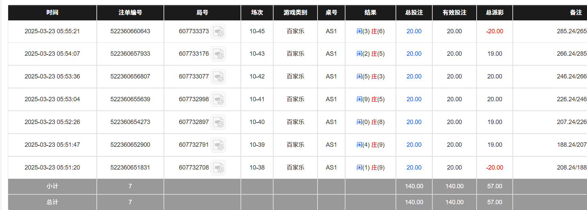Play the replay icon for round 607733176
Image resolution: width=587 pixels, height=210 pixels.
tap(218, 54)
